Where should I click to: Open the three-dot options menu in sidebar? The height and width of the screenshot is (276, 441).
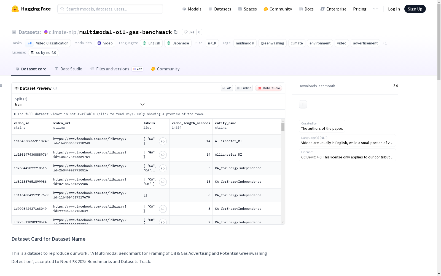click(303, 104)
